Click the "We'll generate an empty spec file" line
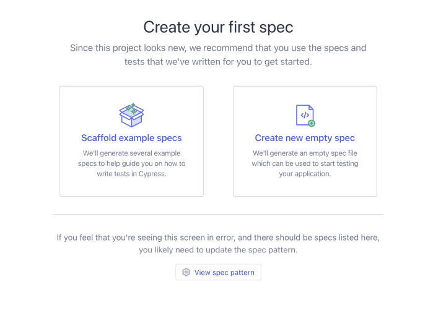The height and width of the screenshot is (313, 446). [x=305, y=153]
